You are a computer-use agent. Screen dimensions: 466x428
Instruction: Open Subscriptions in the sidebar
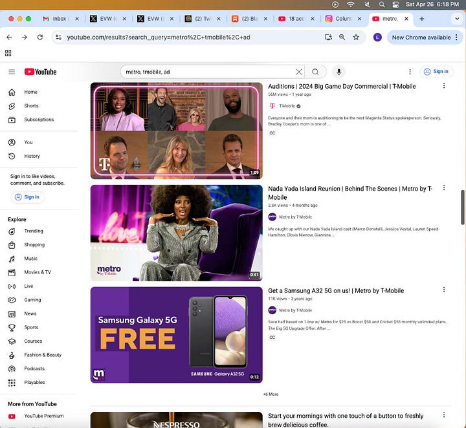pos(39,120)
